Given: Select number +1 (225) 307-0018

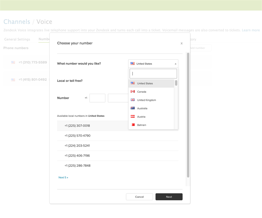Looking at the screenshot, I should [77, 126].
